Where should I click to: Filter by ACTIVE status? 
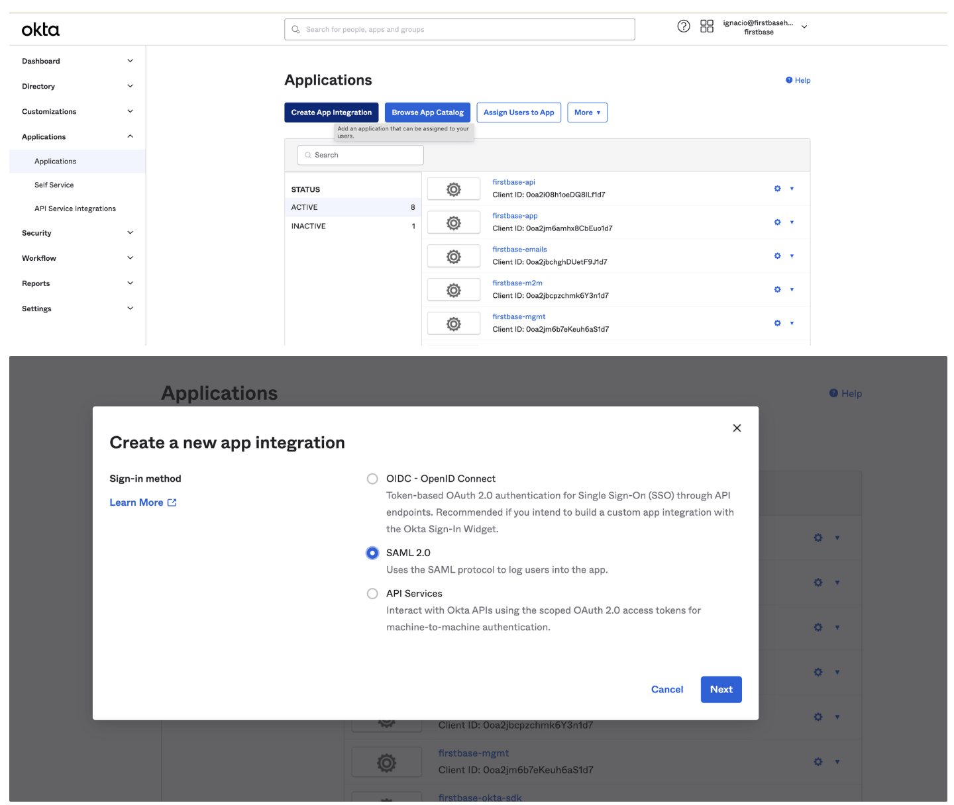coord(353,207)
